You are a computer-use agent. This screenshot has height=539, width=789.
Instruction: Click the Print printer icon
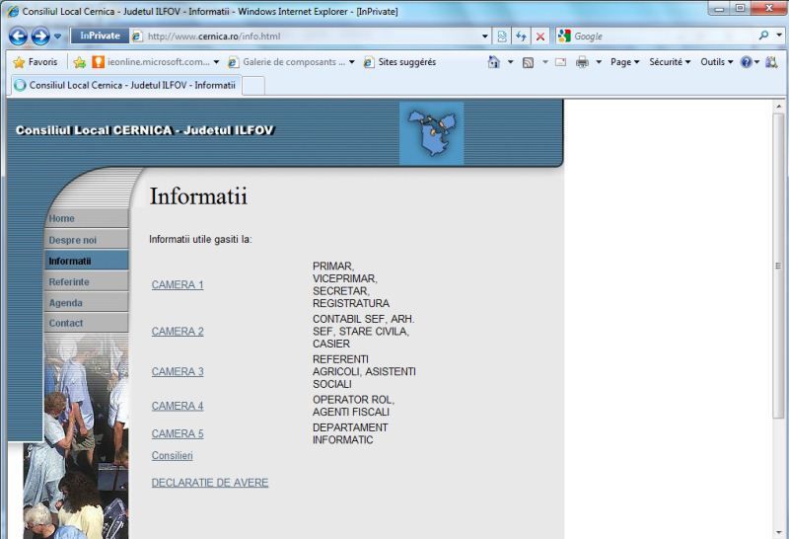pyautogui.click(x=582, y=61)
